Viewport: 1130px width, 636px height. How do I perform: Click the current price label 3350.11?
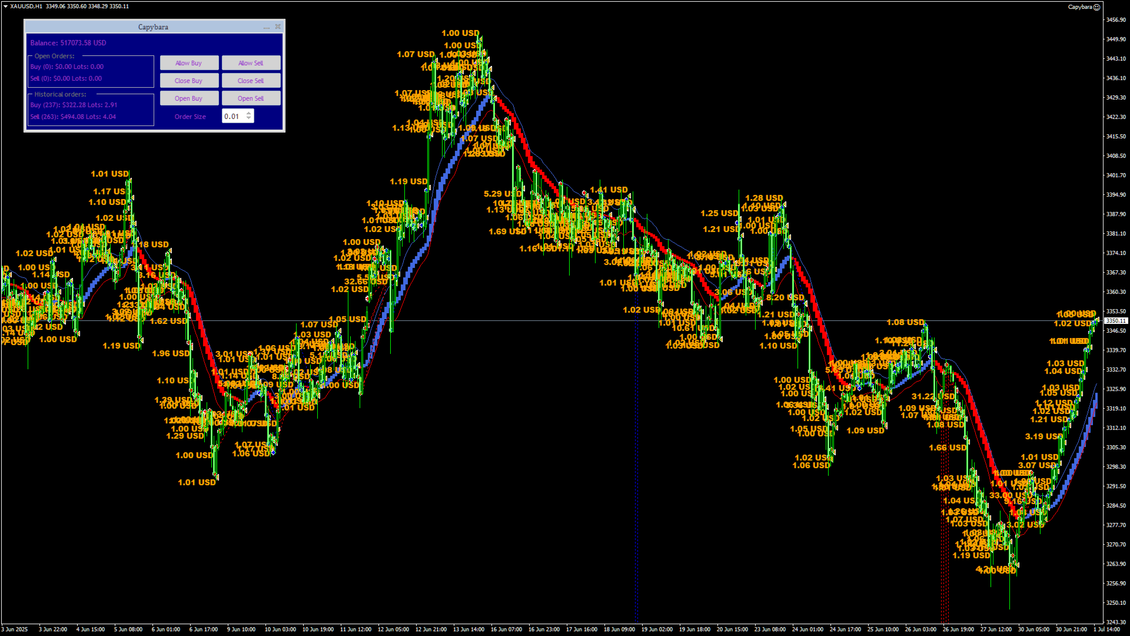click(x=1115, y=321)
